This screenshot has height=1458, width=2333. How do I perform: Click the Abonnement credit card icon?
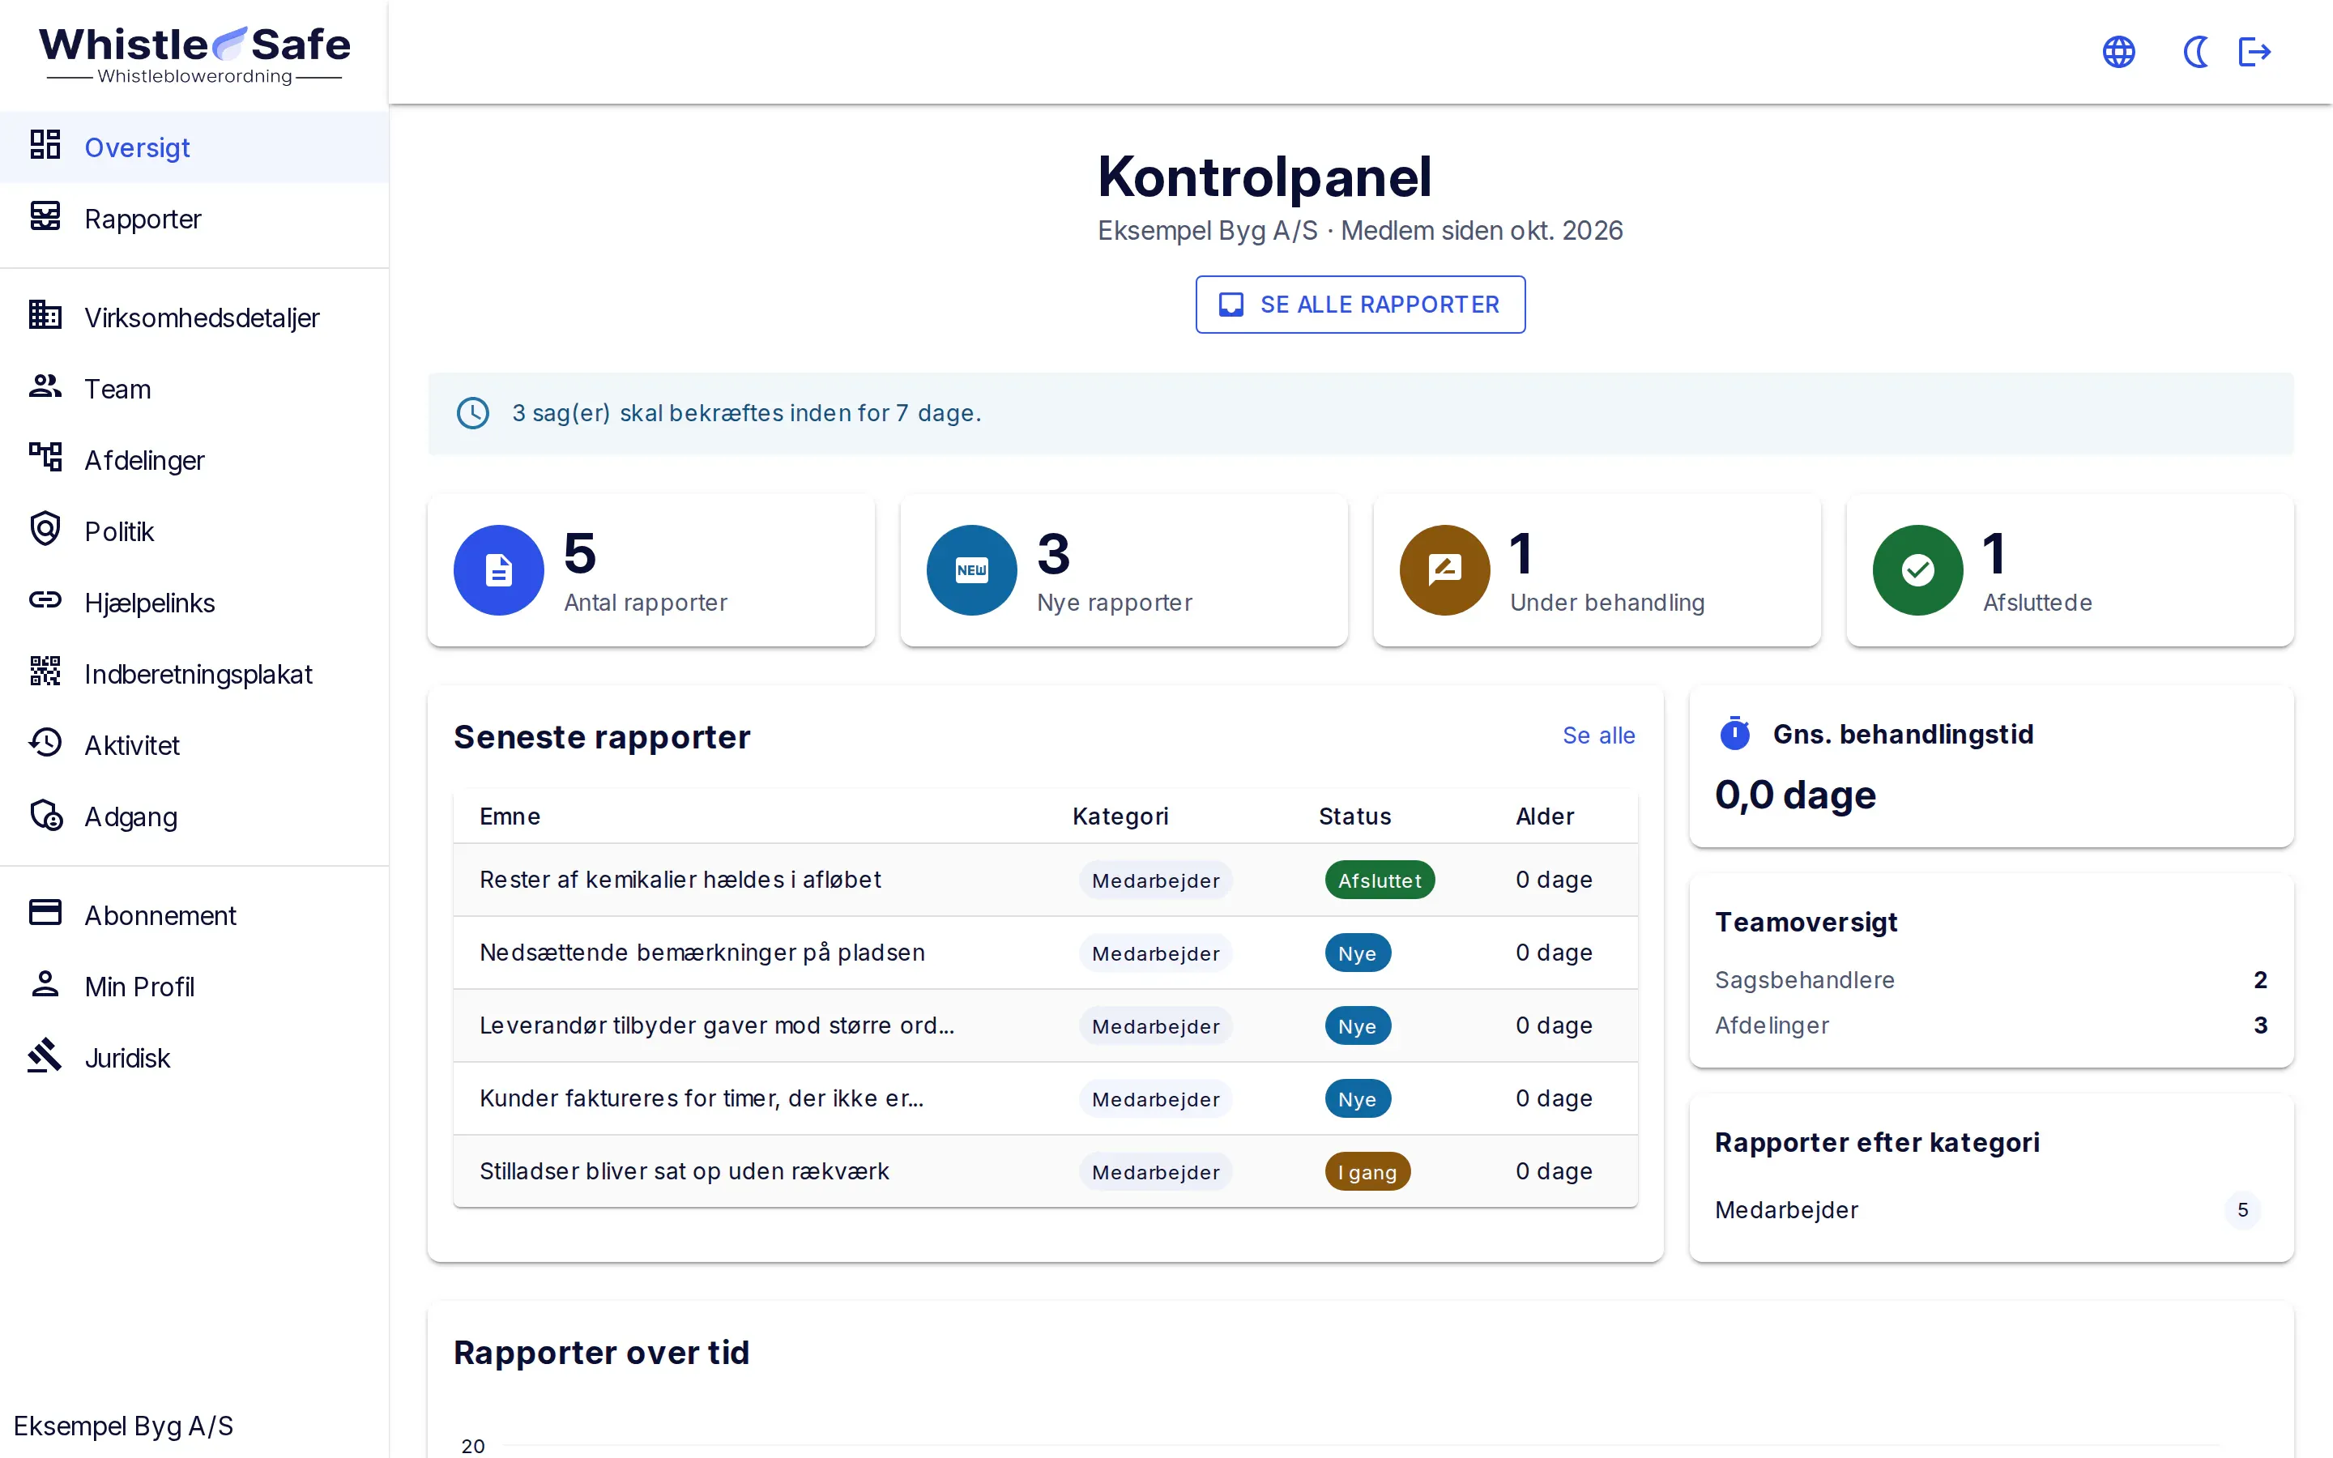45,913
